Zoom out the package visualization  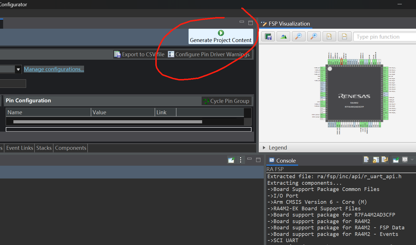[x=299, y=36]
